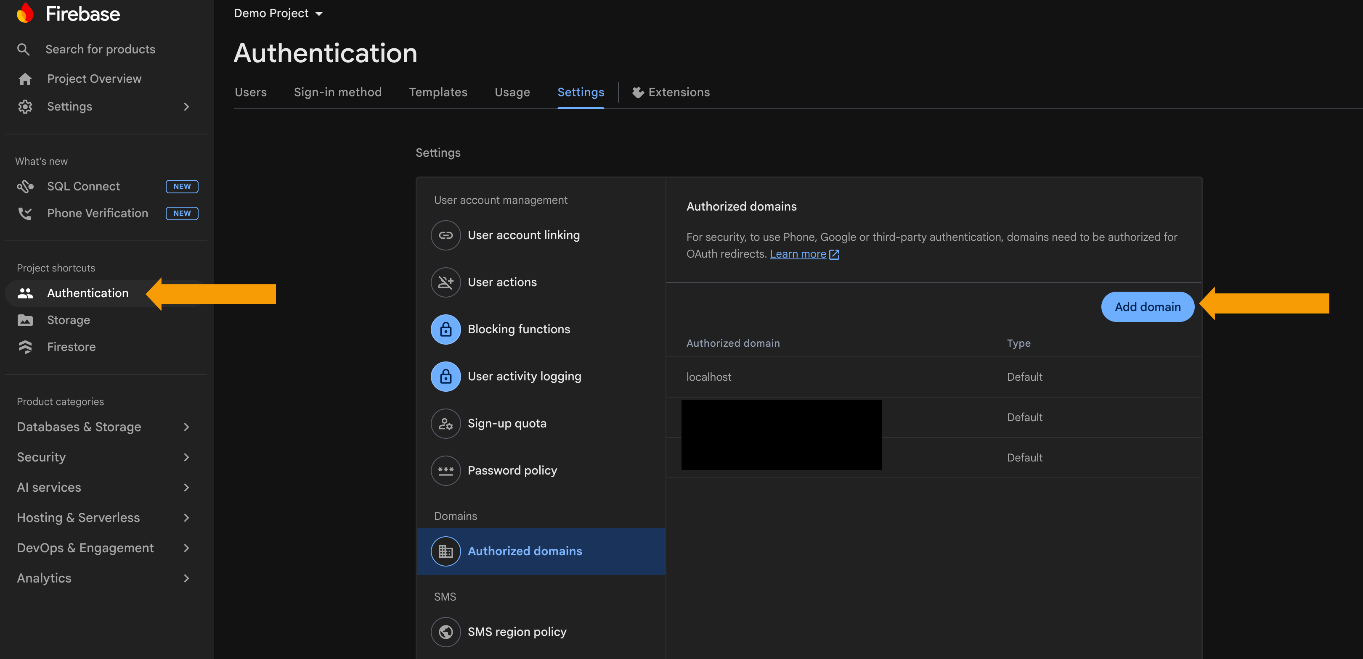
Task: Switch to the Sign-in method tab
Action: click(337, 92)
